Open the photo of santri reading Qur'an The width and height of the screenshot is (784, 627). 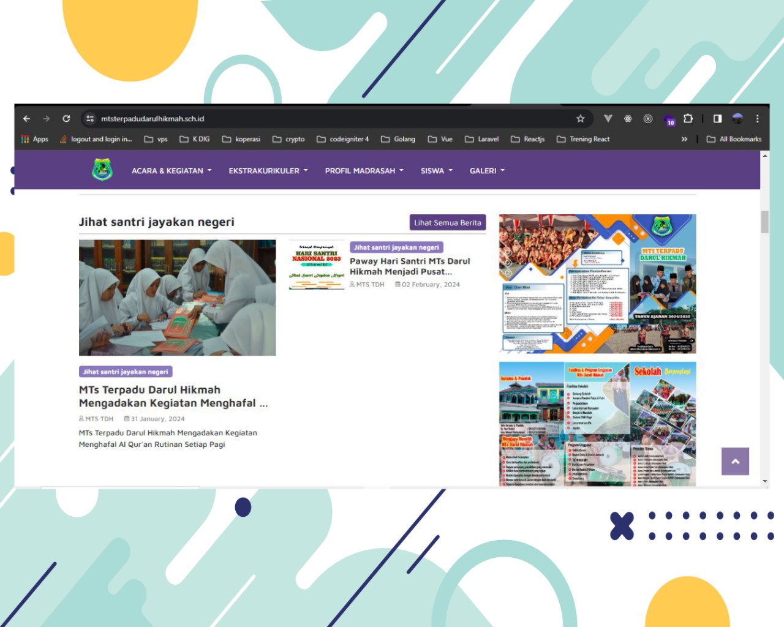pyautogui.click(x=178, y=298)
